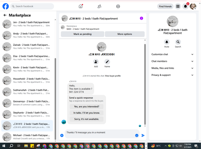Open More options for the listing
The image size is (201, 149).
pos(125,34)
